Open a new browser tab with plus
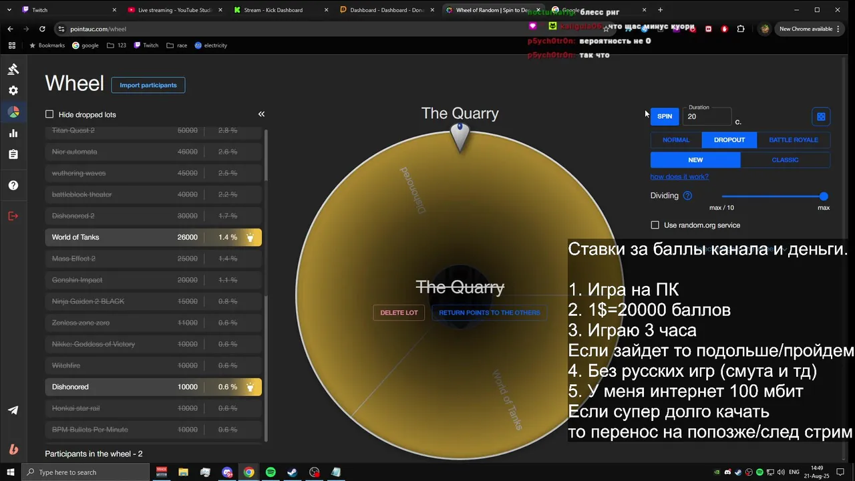This screenshot has width=855, height=481. click(660, 10)
